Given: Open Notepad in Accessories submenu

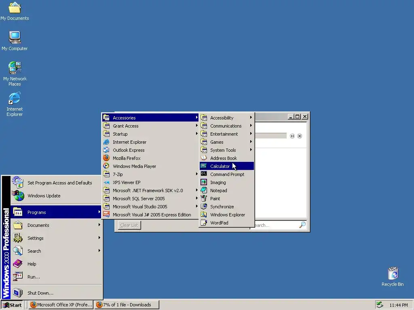Looking at the screenshot, I should pos(226,191).
